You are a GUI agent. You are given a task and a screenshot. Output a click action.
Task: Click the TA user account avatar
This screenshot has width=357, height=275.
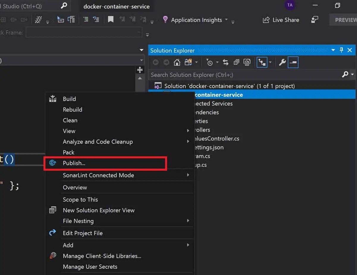pyautogui.click(x=290, y=5)
